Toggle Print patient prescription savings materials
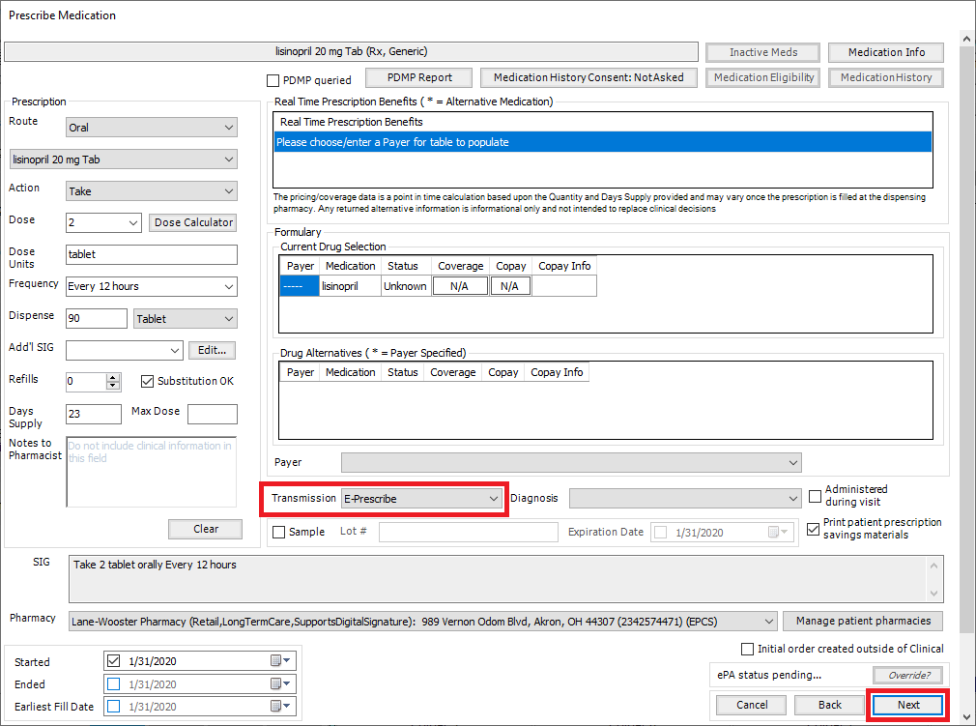The image size is (976, 726). pos(813,529)
